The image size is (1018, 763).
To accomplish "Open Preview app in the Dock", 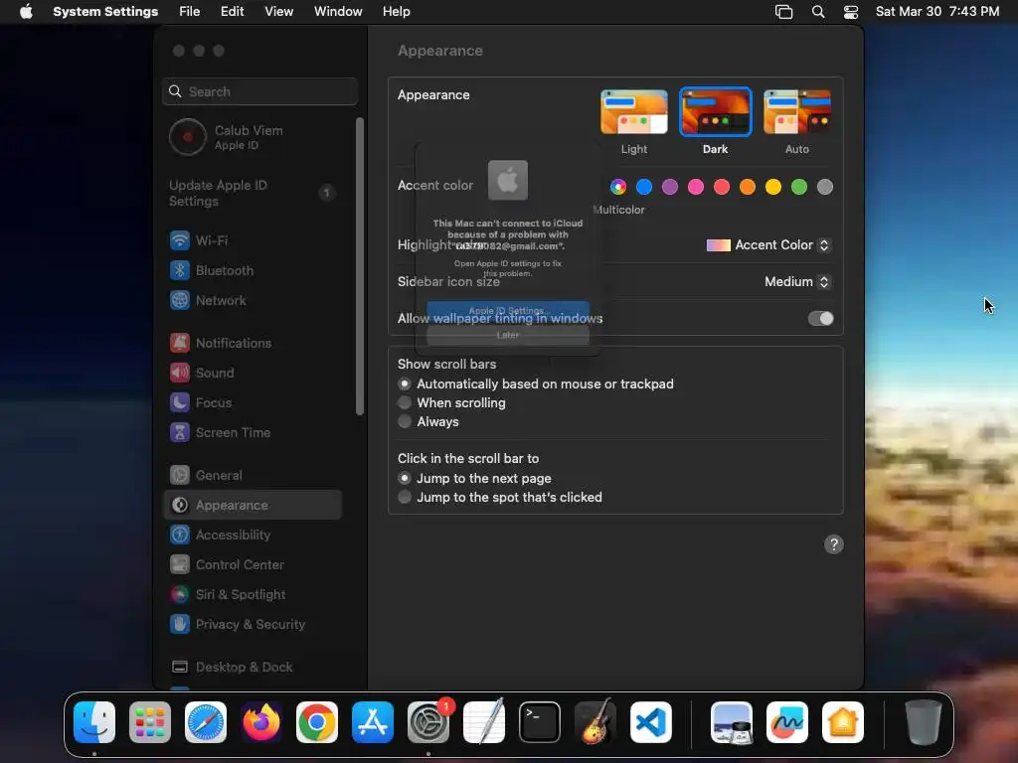I will (732, 722).
